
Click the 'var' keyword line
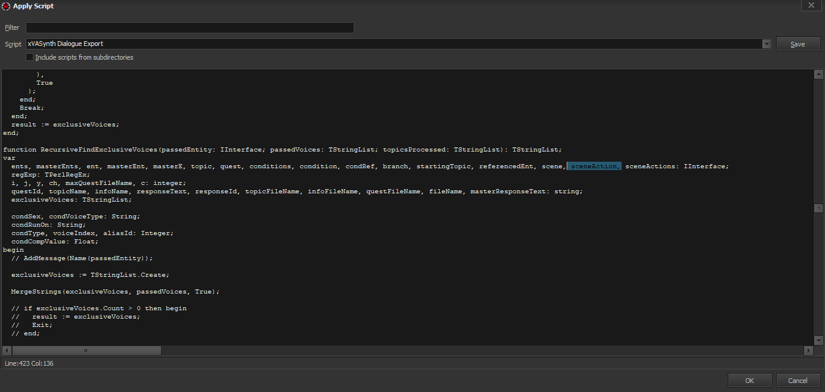9,158
